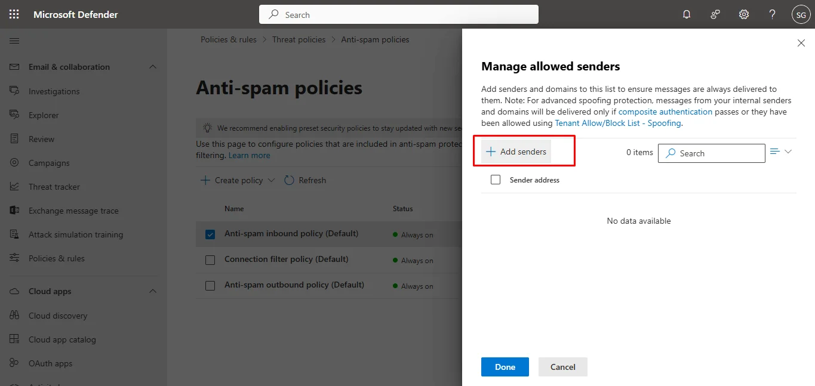Click the Exchange message trace icon
The height and width of the screenshot is (386, 815).
pos(15,210)
